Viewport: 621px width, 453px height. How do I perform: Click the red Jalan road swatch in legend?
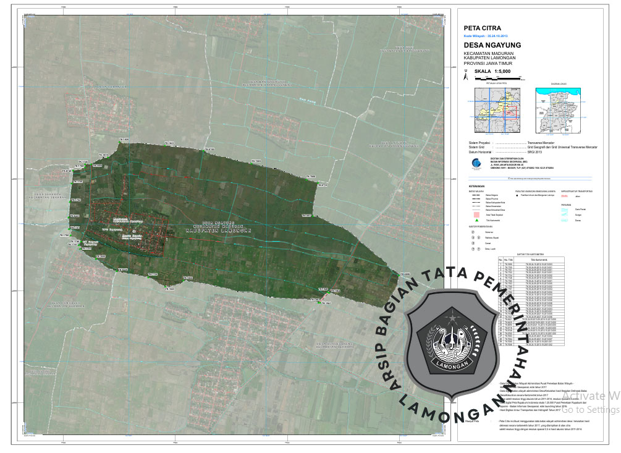[x=565, y=195]
